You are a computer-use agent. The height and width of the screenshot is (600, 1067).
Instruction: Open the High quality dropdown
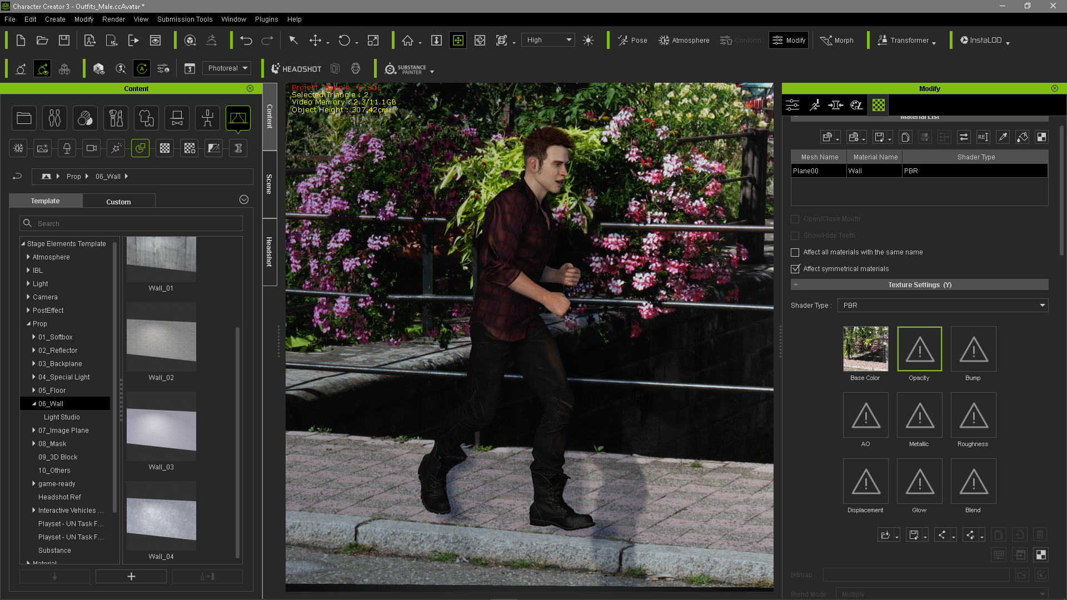[x=549, y=40]
